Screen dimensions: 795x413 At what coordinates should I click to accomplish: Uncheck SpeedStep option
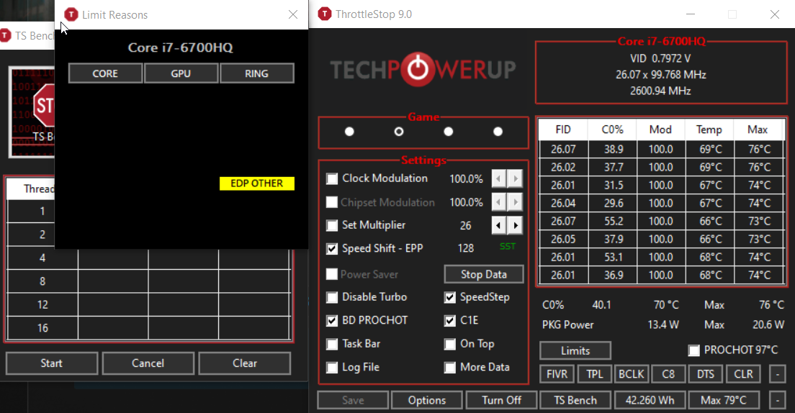[450, 297]
